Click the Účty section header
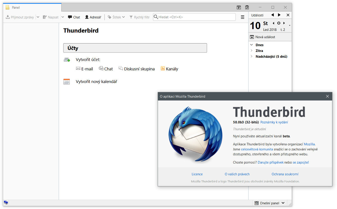Viewport: 337px width, 209px height. [135, 48]
